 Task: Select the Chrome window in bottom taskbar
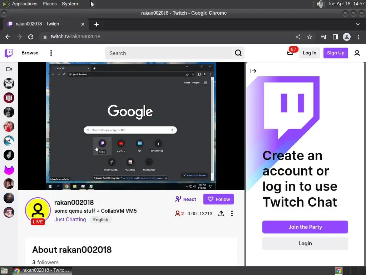pyautogui.click(x=42, y=271)
